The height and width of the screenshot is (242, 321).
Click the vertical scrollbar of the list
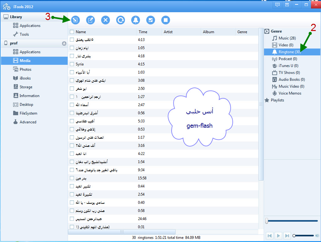(261, 104)
